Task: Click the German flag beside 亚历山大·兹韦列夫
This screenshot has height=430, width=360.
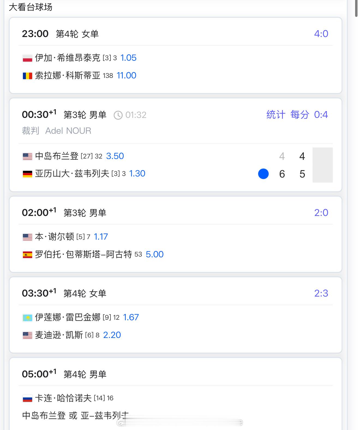Action: (x=27, y=174)
